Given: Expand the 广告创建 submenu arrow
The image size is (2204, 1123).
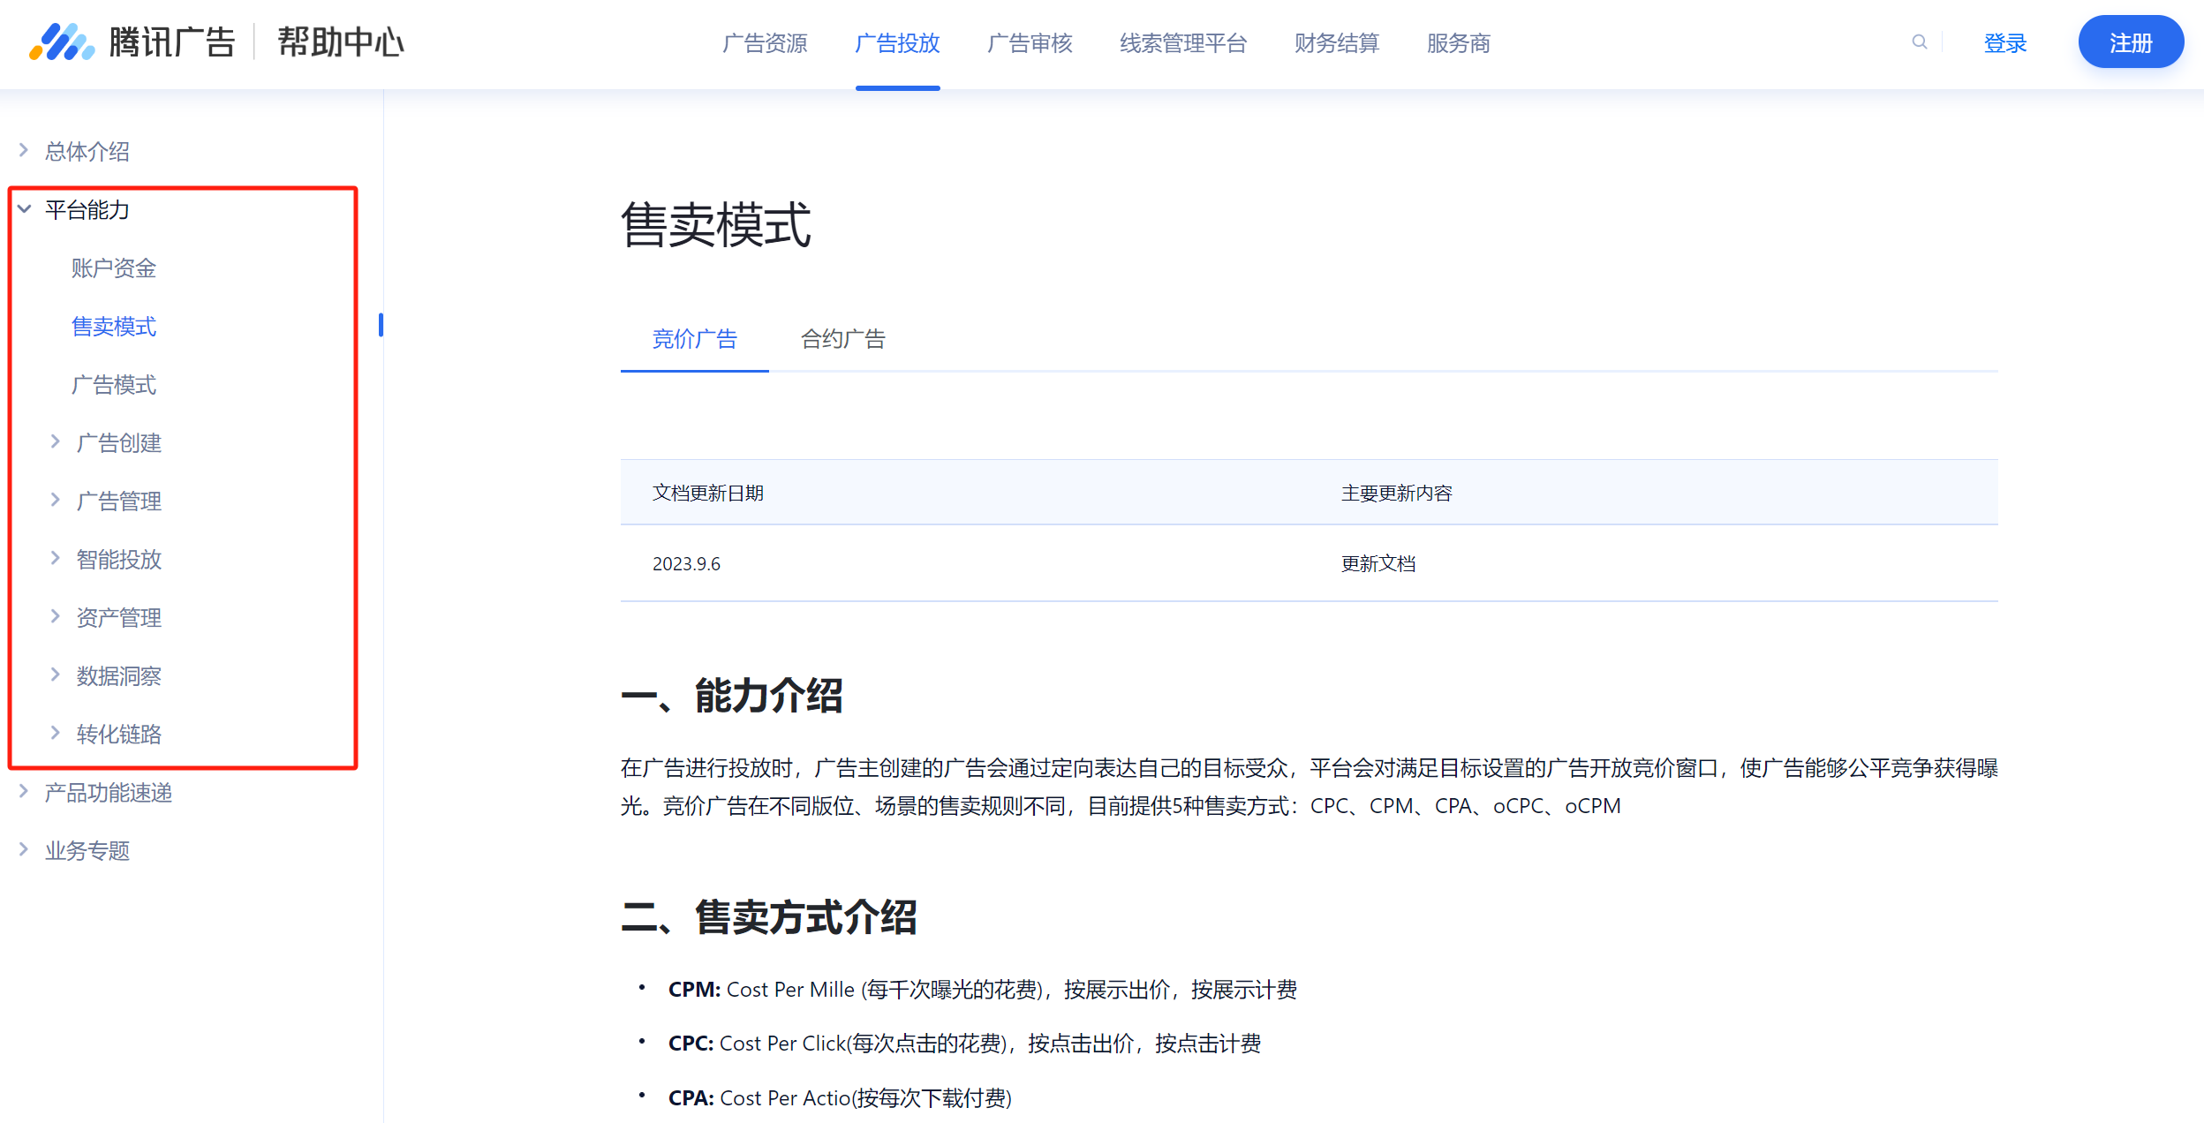Looking at the screenshot, I should point(56,441).
